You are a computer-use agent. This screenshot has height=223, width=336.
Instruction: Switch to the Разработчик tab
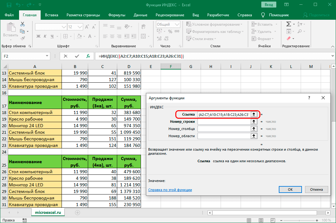(x=218, y=15)
